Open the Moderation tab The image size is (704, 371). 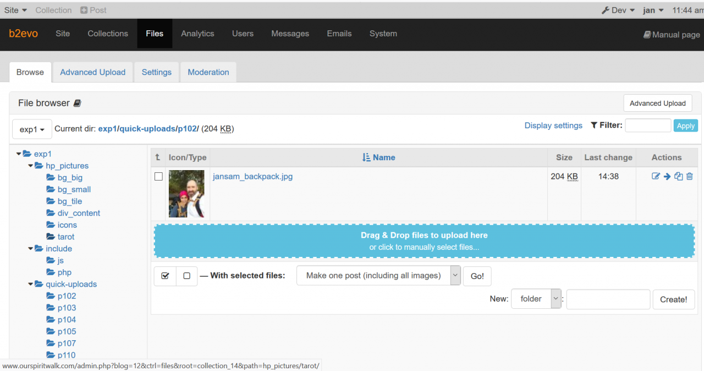pyautogui.click(x=208, y=72)
